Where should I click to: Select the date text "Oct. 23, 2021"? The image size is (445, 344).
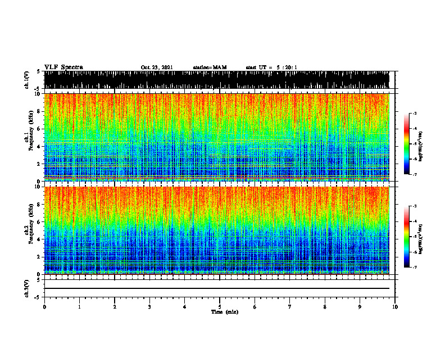[157, 67]
